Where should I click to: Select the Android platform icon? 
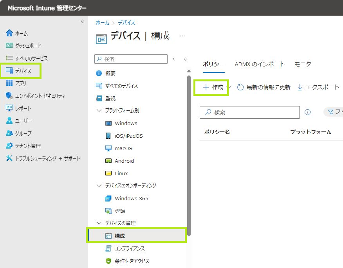click(x=108, y=161)
